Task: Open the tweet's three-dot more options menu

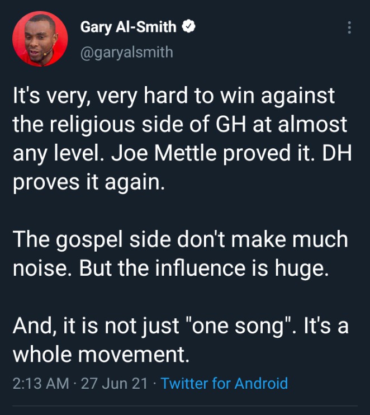Action: (x=350, y=28)
